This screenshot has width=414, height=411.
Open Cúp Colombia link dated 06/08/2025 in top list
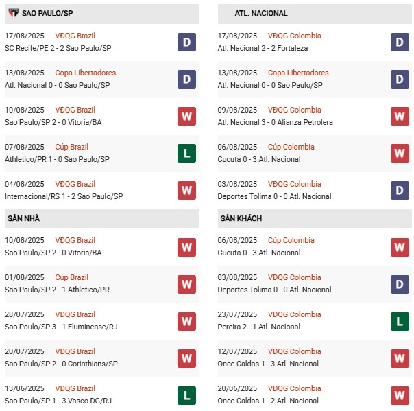(291, 147)
